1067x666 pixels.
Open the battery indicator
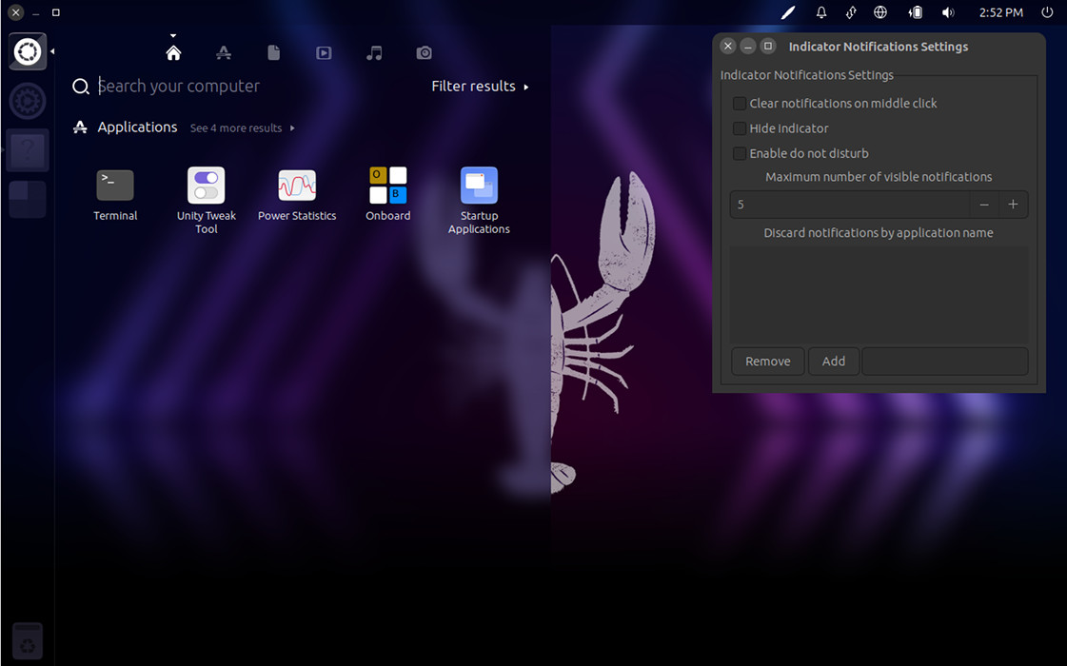[x=915, y=12]
